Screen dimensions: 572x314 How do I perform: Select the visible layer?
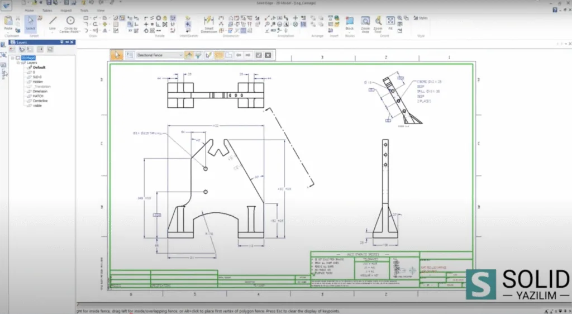(x=37, y=106)
